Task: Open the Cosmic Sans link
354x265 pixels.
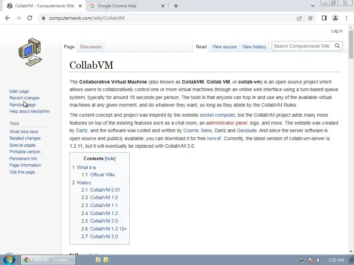Action: pos(197,130)
